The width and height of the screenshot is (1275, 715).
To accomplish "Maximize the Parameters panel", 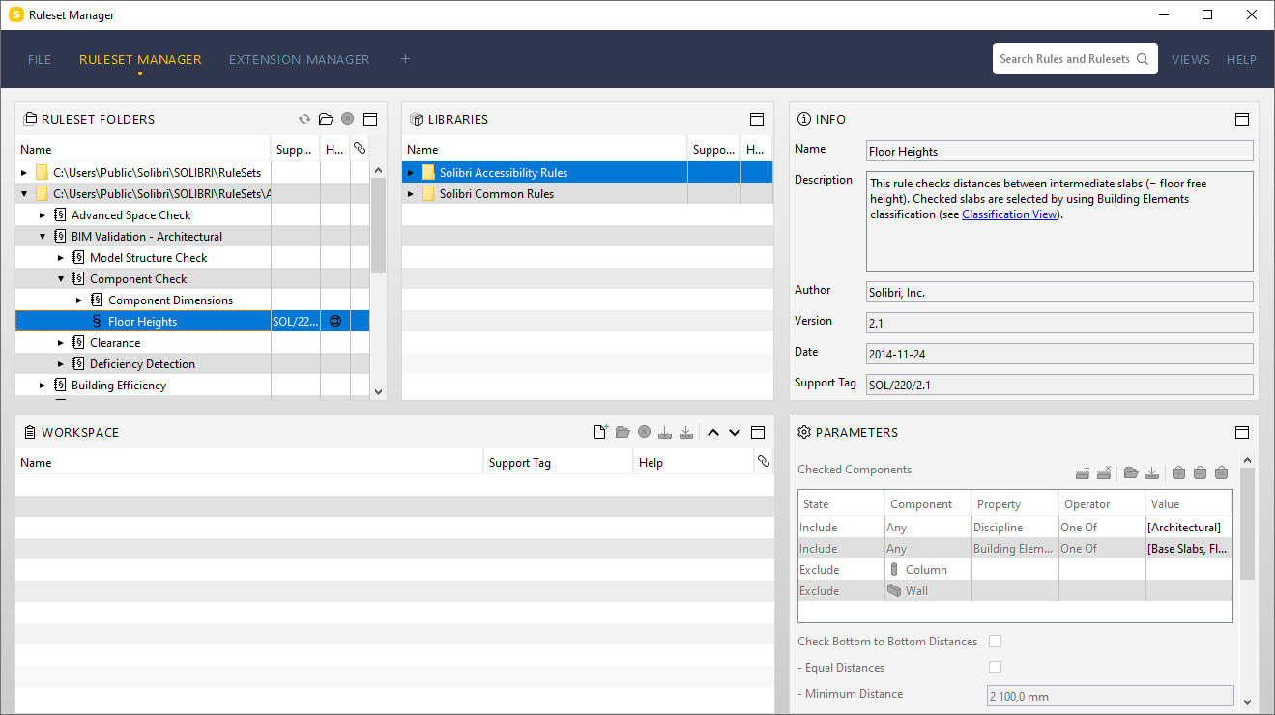I will 1242,432.
